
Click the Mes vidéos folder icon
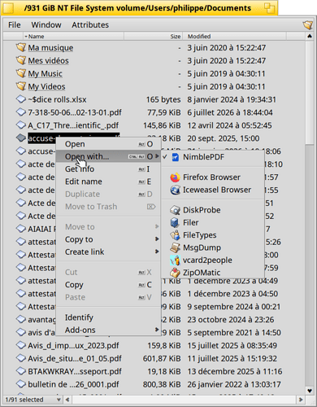coord(21,60)
